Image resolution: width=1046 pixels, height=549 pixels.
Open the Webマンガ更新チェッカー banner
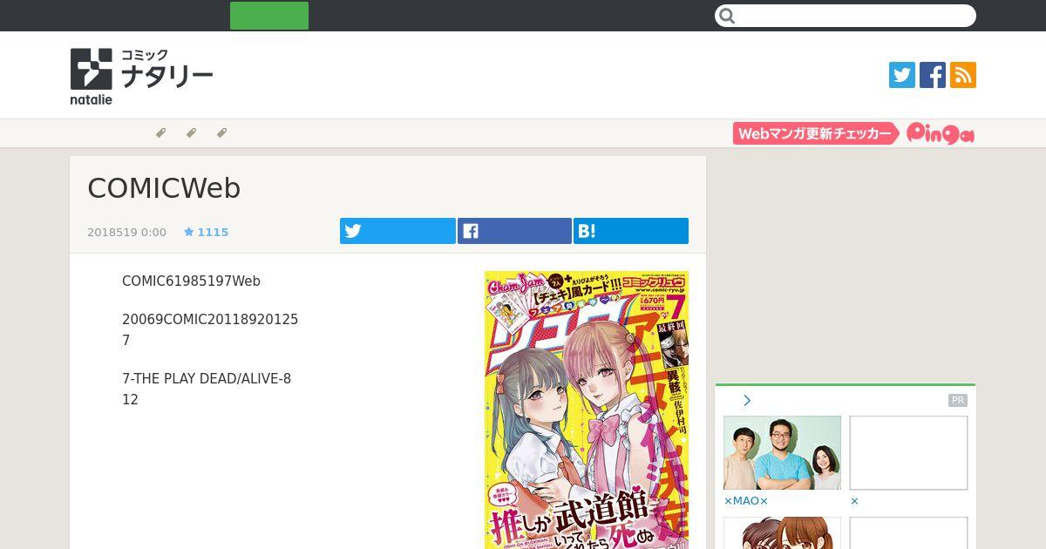pyautogui.click(x=816, y=133)
